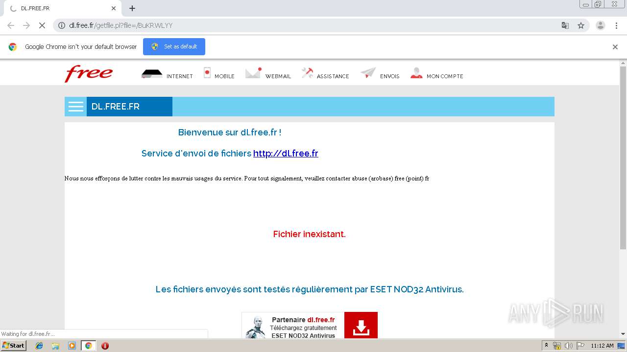This screenshot has width=627, height=352.
Task: Open the MON COMPTE user icon
Action: click(416, 73)
